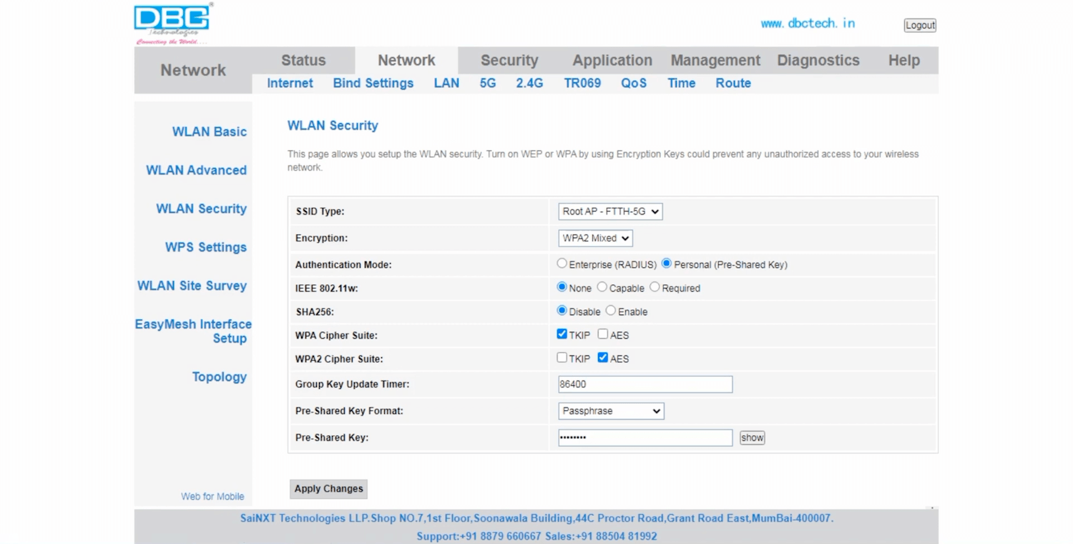Image resolution: width=1073 pixels, height=544 pixels.
Task: Log out using the Logout button
Action: point(919,25)
